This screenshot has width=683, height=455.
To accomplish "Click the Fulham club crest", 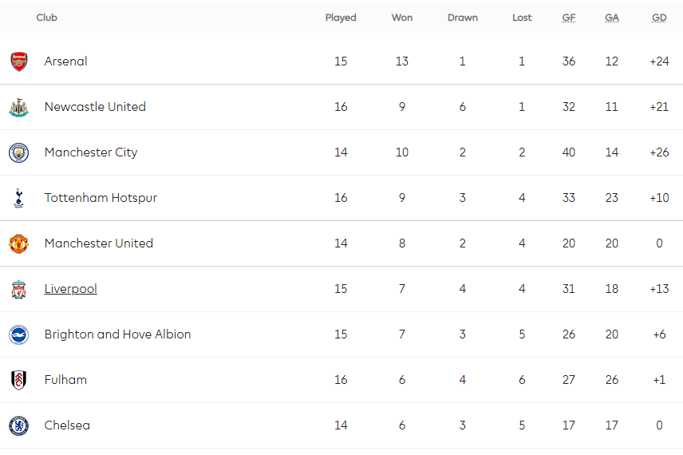I will point(18,380).
